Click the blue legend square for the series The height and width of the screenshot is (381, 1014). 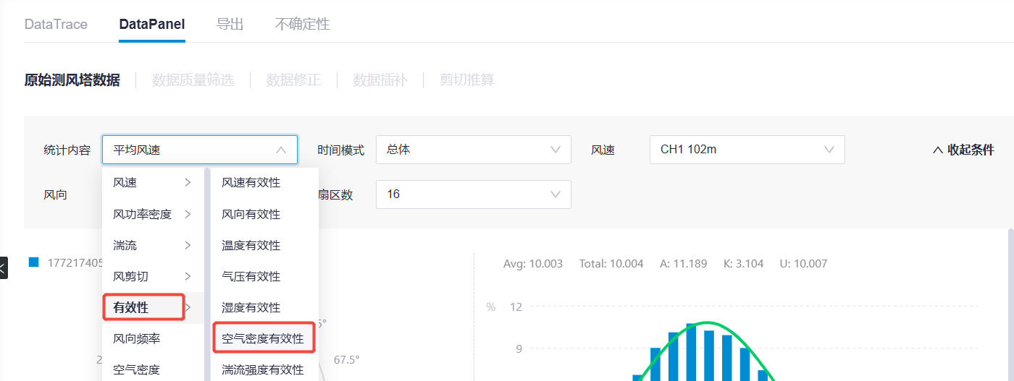[33, 262]
